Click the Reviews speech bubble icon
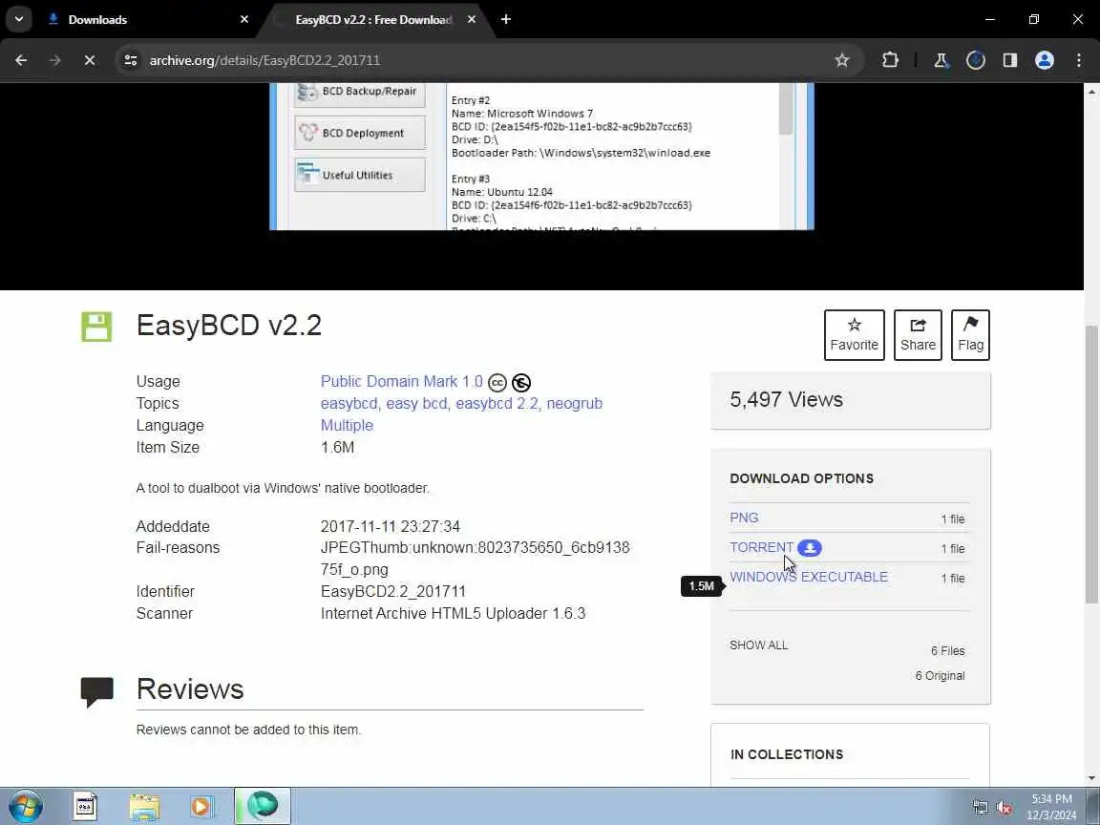 click(96, 691)
